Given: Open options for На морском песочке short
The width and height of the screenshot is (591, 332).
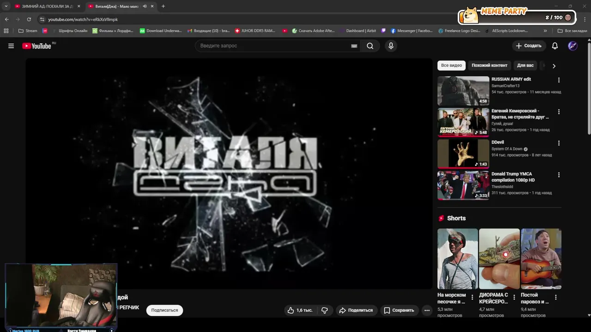Looking at the screenshot, I should pos(472,297).
